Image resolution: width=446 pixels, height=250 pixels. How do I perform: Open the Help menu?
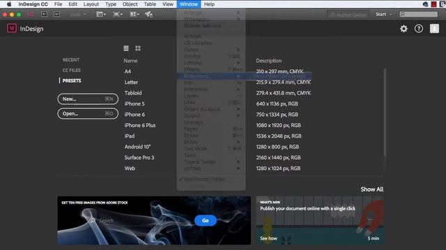[x=209, y=4]
